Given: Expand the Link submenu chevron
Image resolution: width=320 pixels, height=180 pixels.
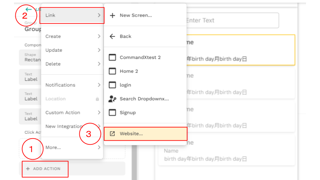Looking at the screenshot, I should click(99, 15).
